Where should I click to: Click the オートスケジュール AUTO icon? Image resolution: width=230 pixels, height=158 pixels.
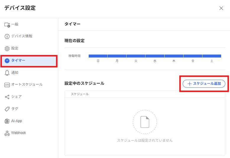(x=7, y=85)
